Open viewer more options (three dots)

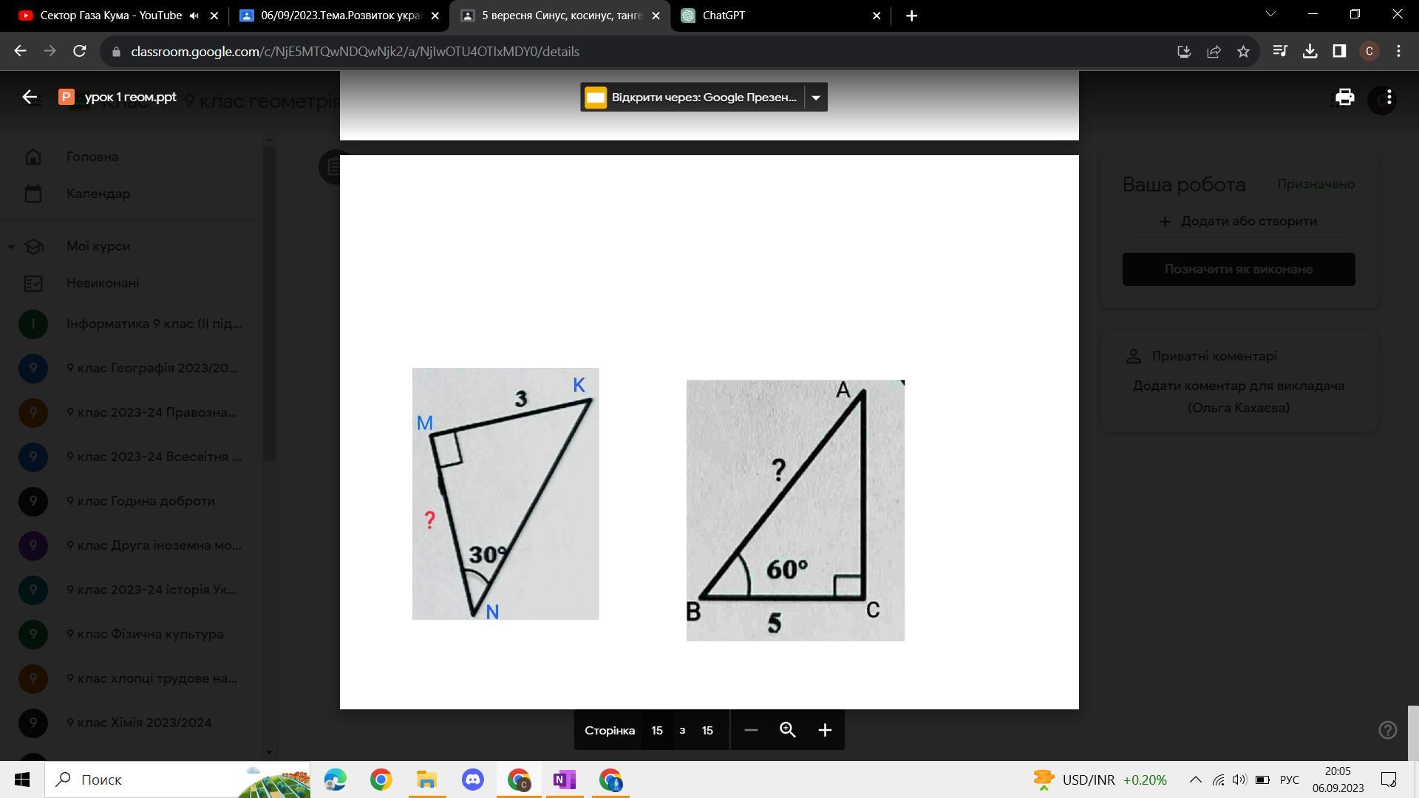tap(1389, 97)
